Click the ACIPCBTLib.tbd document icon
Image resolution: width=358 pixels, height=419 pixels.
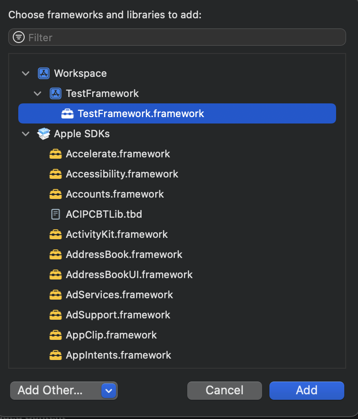tap(56, 215)
